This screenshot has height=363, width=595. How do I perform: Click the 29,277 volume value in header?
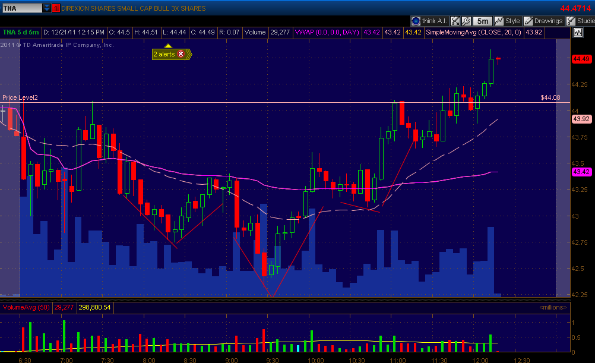[x=280, y=32]
